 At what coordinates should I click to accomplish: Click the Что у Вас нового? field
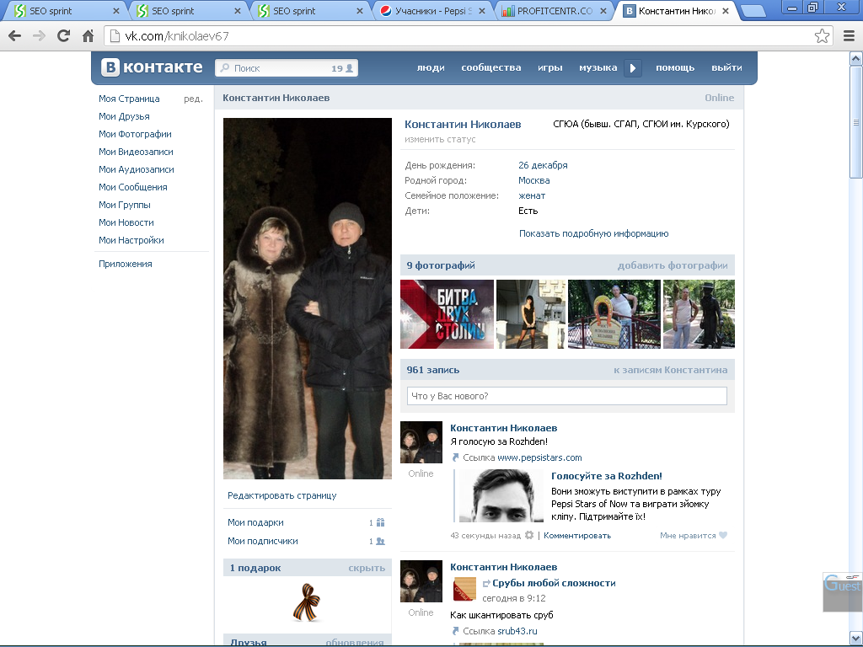(567, 396)
